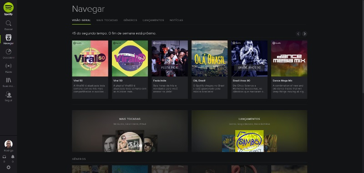
Task: Open Rádio in the sidebar
Action: point(8,66)
